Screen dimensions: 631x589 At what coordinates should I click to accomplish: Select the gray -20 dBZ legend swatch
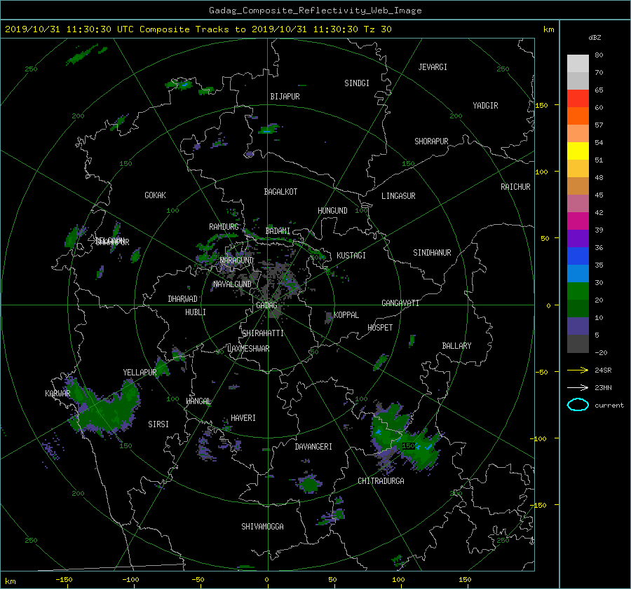[x=578, y=343]
